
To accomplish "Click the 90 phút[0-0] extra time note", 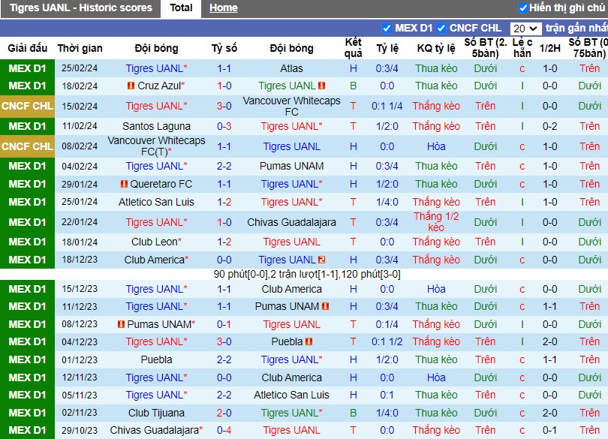I will click(307, 274).
